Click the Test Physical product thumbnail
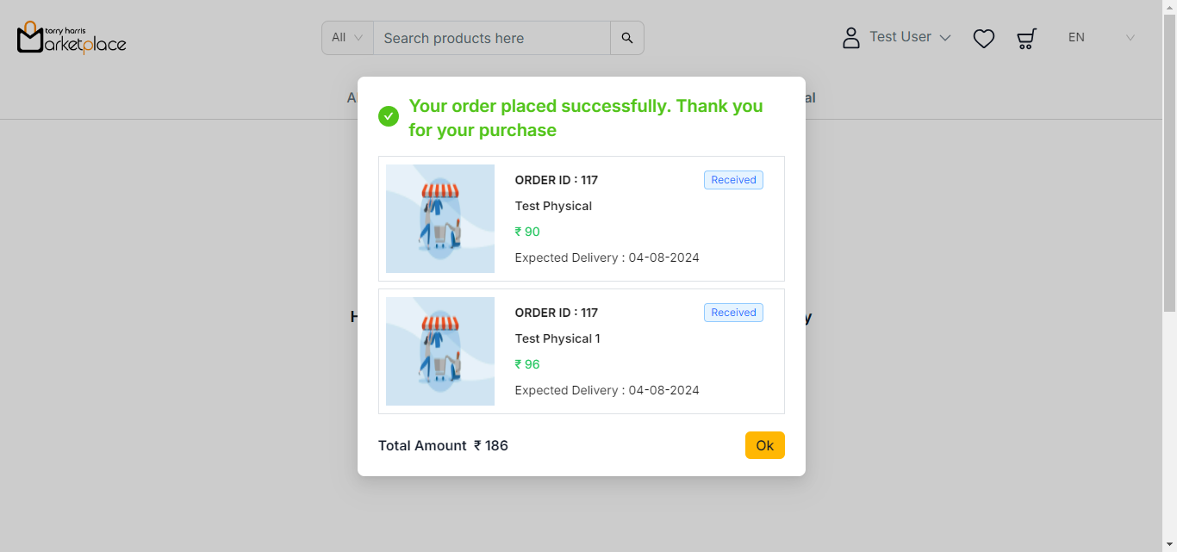 coord(440,219)
